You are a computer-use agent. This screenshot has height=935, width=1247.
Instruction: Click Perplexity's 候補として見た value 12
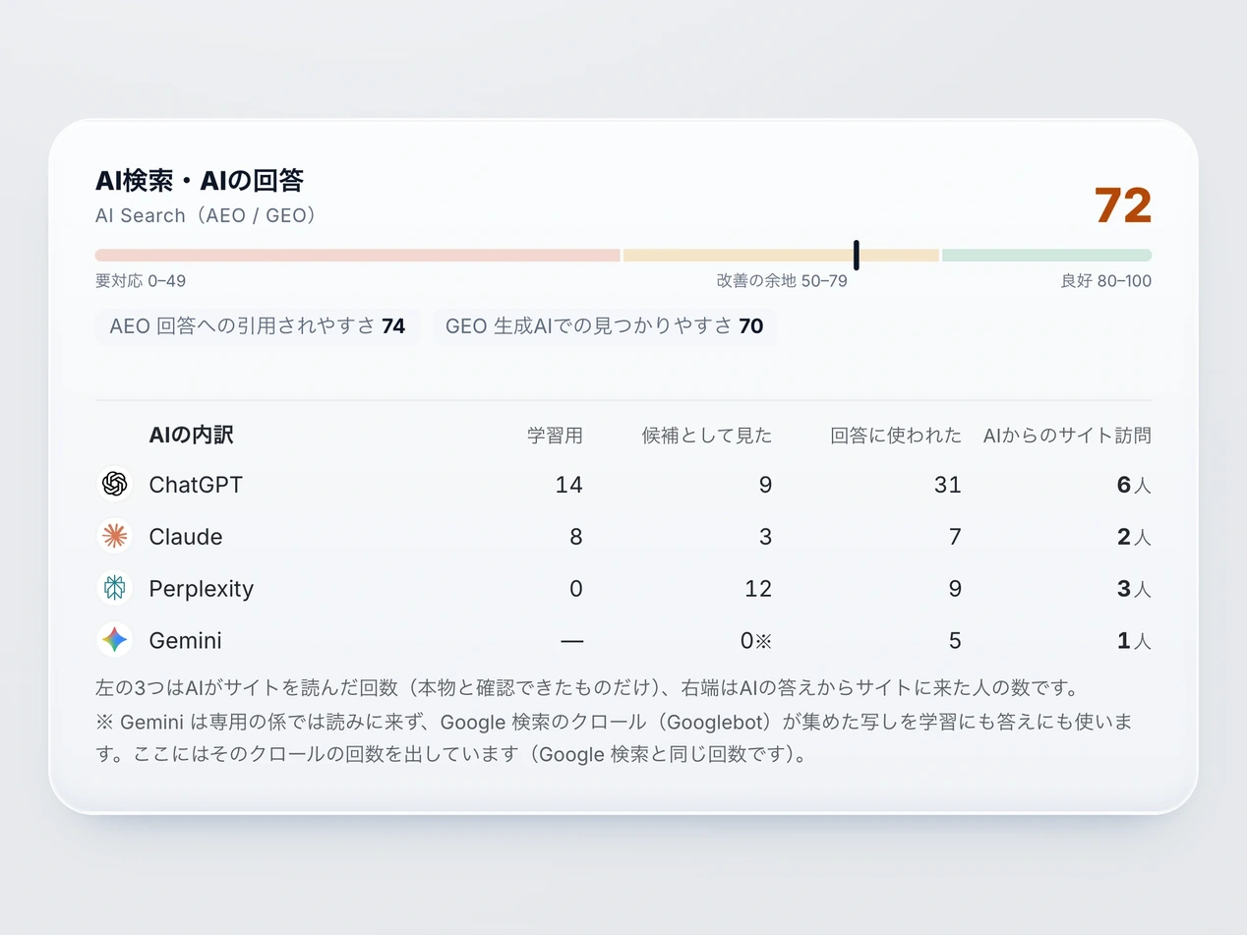[758, 589]
